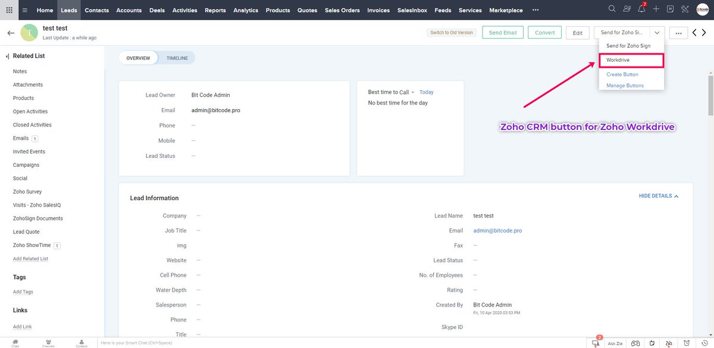Open Channels in bottom bar

click(48, 344)
